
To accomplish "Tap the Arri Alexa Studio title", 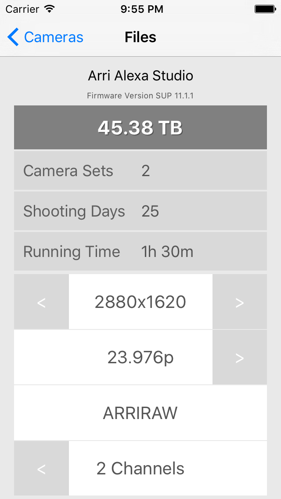I will pyautogui.click(x=140, y=76).
